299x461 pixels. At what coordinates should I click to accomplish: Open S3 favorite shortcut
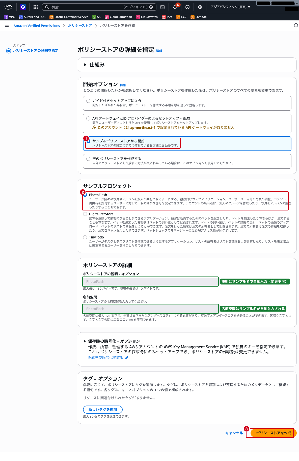coord(96,17)
